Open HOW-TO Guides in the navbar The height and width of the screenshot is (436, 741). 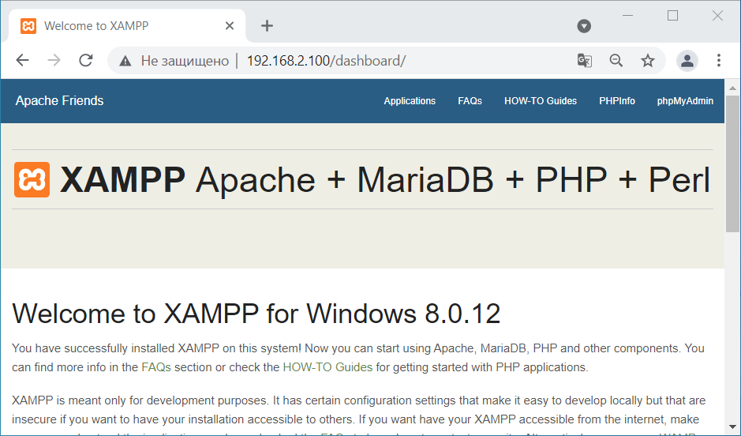point(540,101)
